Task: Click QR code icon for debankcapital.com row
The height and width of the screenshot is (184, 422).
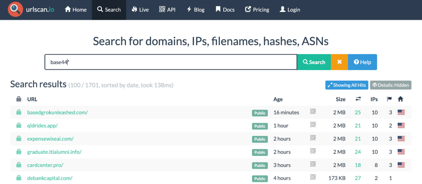Action: (x=313, y=178)
